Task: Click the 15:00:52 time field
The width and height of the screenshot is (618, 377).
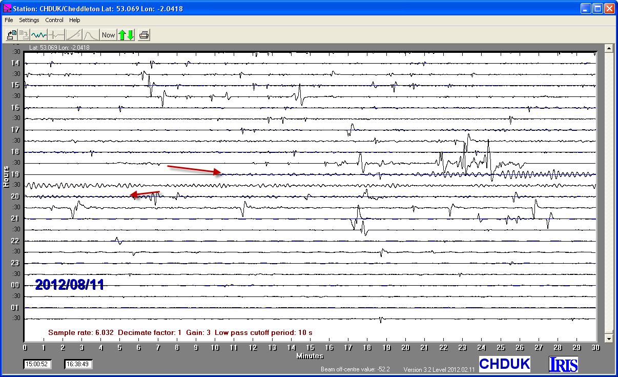Action: 37,364
